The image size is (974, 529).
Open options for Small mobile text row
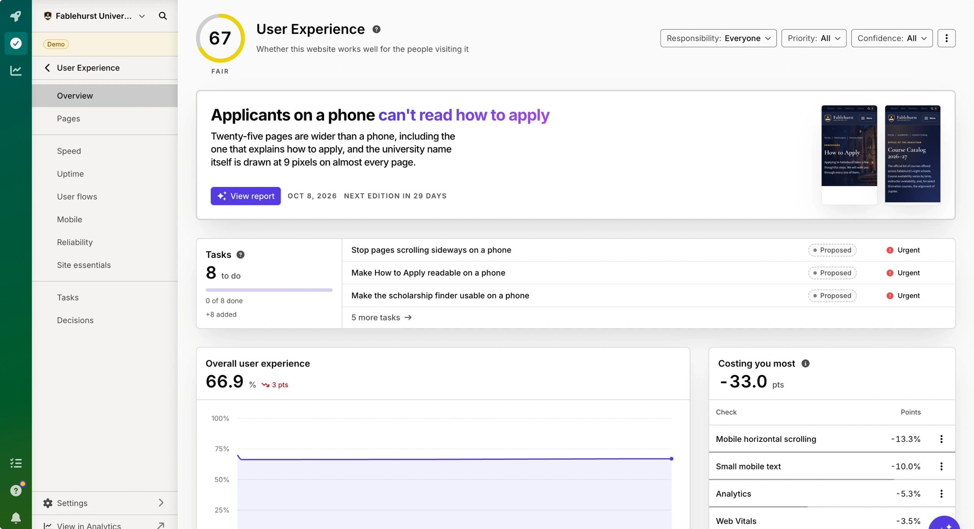(x=941, y=466)
